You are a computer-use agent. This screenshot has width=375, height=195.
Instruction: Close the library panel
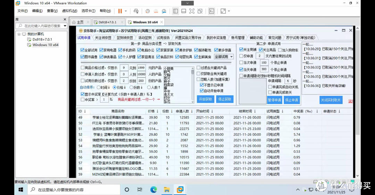(x=65, y=19)
